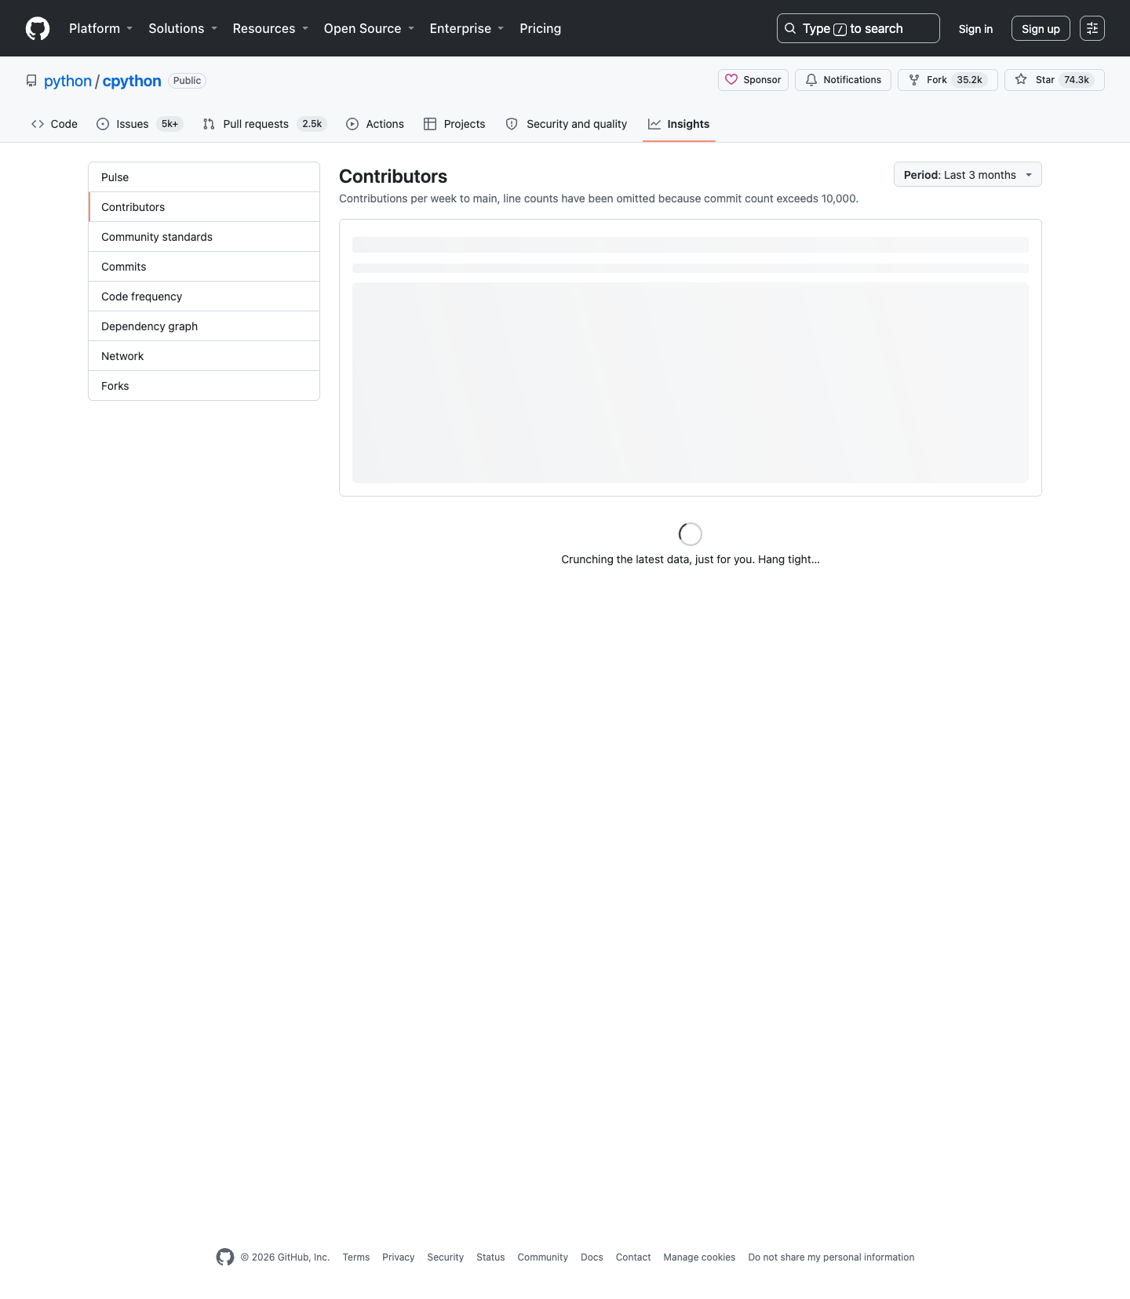
Task: Click the Sign in link
Action: (975, 29)
